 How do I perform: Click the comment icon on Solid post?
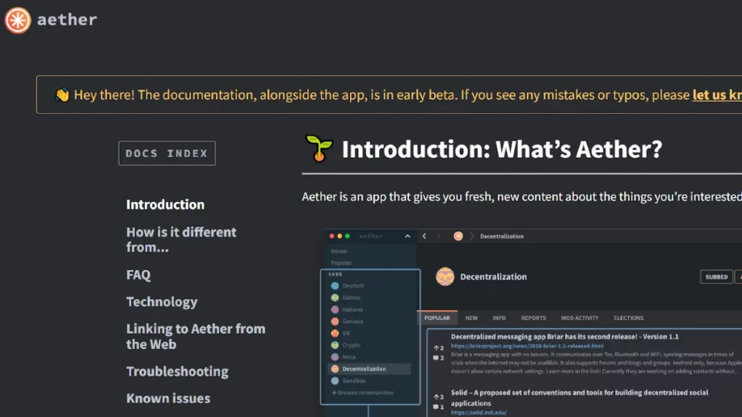435,407
